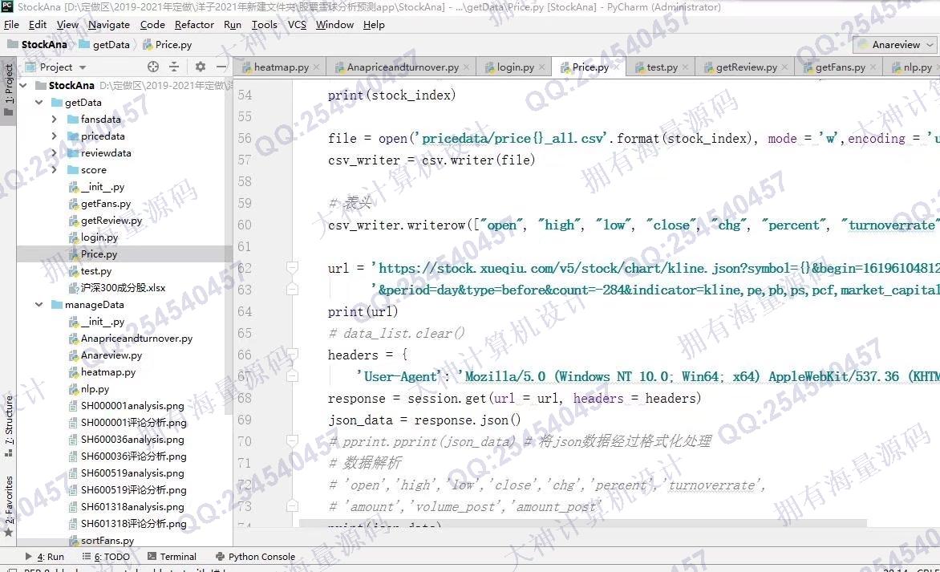940x572 pixels.
Task: Open the Code menu
Action: pos(152,25)
